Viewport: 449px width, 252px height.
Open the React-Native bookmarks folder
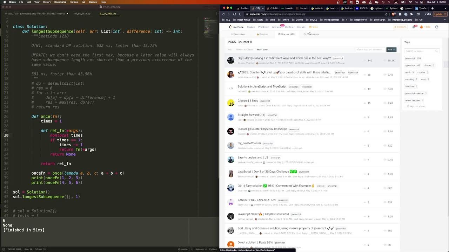[242, 20]
